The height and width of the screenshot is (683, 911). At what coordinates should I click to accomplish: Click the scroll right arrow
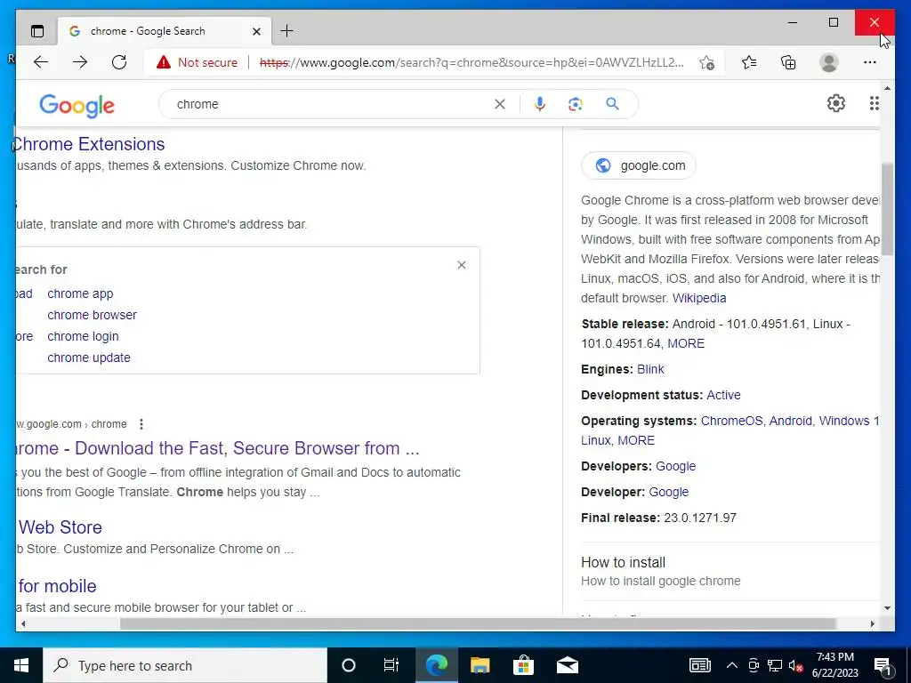[x=872, y=623]
